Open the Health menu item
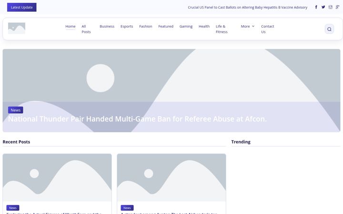The width and height of the screenshot is (343, 214). [x=204, y=26]
